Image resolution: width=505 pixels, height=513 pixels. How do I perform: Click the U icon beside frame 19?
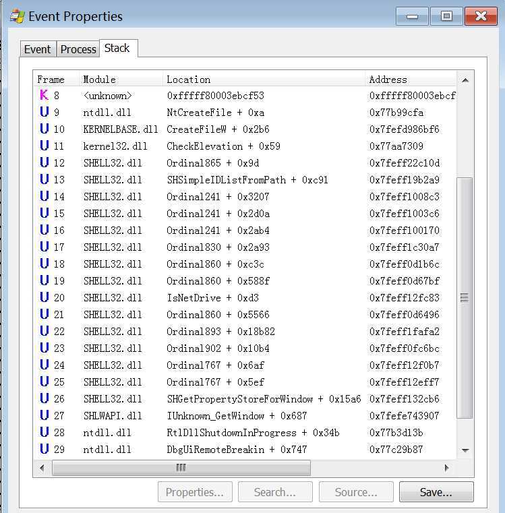(x=44, y=280)
